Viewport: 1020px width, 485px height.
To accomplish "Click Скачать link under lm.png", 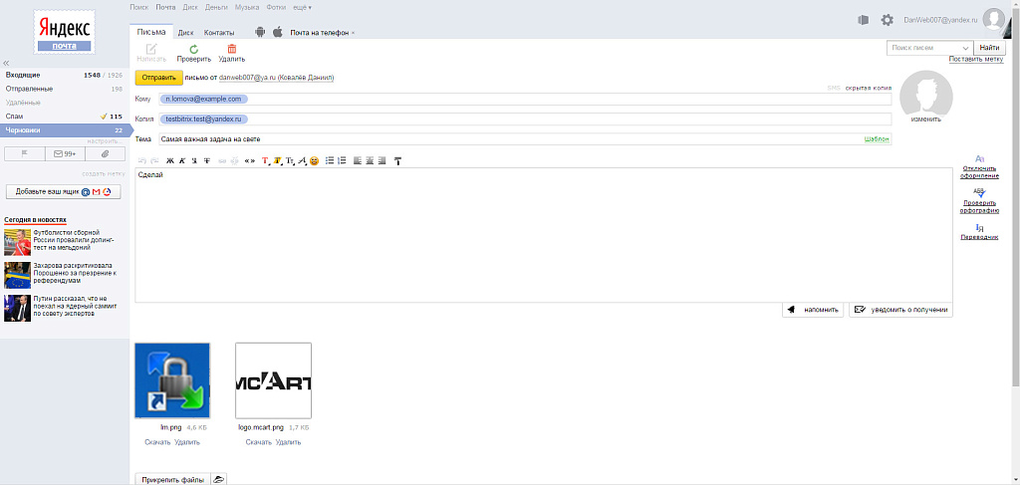I will click(x=157, y=442).
